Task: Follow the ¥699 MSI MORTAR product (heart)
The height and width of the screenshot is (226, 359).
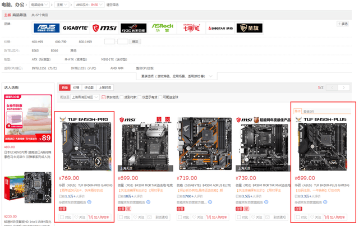Action: 139,217
